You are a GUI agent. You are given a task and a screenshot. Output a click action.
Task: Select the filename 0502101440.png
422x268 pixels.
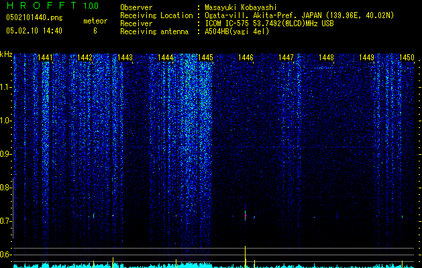tap(34, 17)
